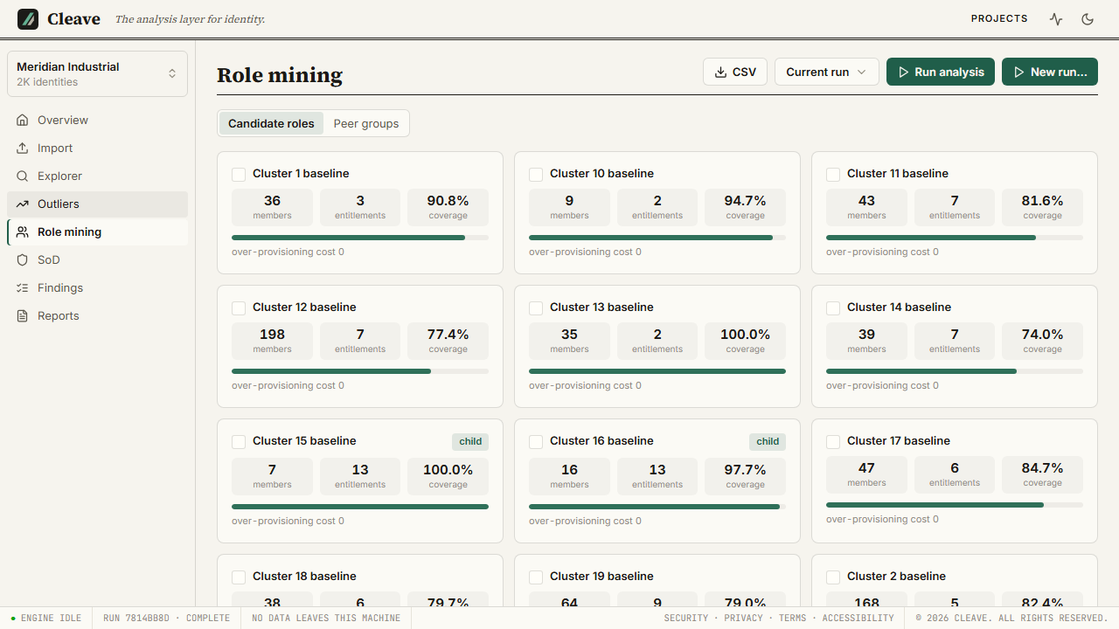Click the Run 7814BB8D Complete status
Image resolution: width=1119 pixels, height=629 pixels.
click(166, 619)
